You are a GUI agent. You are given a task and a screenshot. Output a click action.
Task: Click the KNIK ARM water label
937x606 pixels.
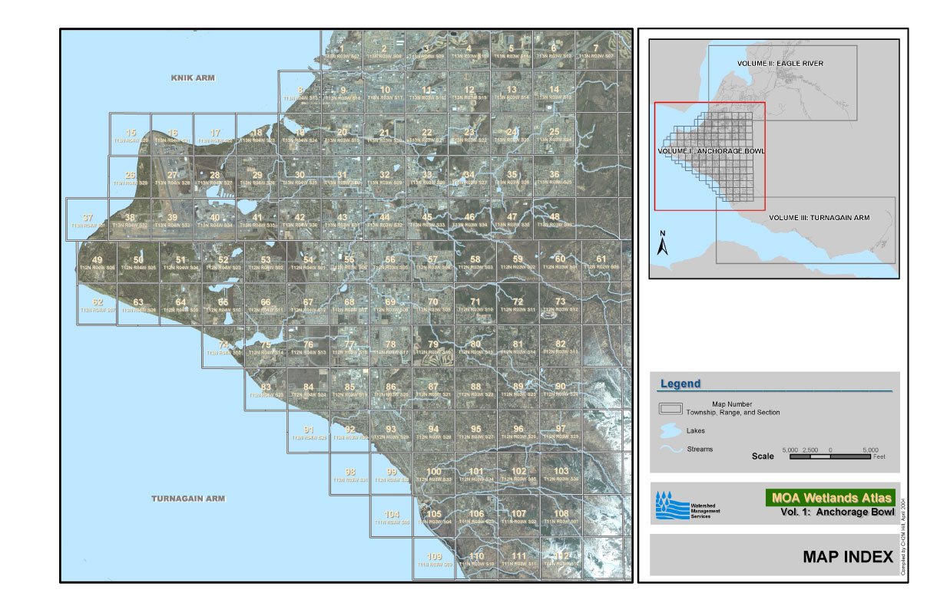coord(194,78)
